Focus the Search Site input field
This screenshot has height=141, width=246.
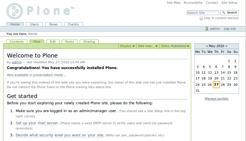coord(203,13)
